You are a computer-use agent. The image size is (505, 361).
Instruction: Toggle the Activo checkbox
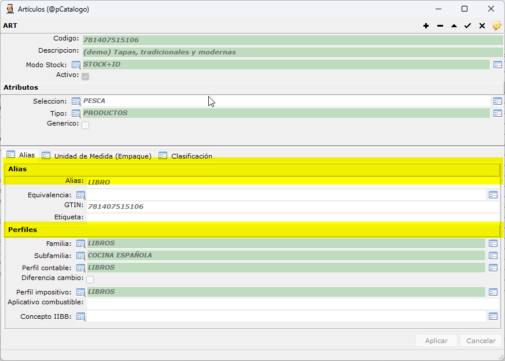pyautogui.click(x=86, y=76)
